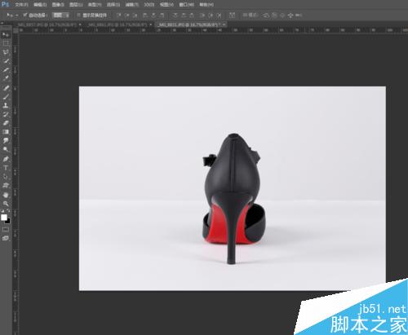Select the Lasso tool

tap(6, 52)
